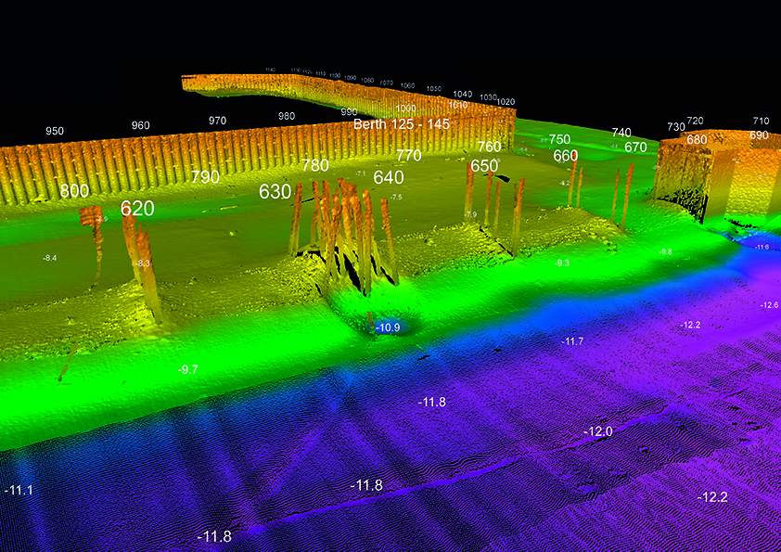The height and width of the screenshot is (552, 781).
Task: Click the 640 pile cluster label
Action: (x=389, y=176)
